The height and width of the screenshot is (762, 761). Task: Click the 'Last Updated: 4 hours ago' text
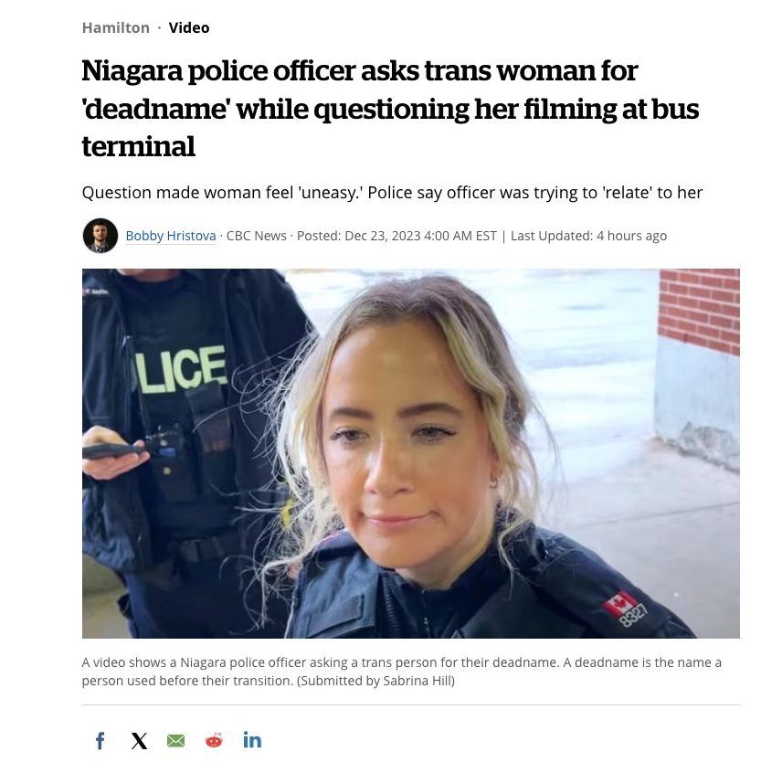[588, 236]
